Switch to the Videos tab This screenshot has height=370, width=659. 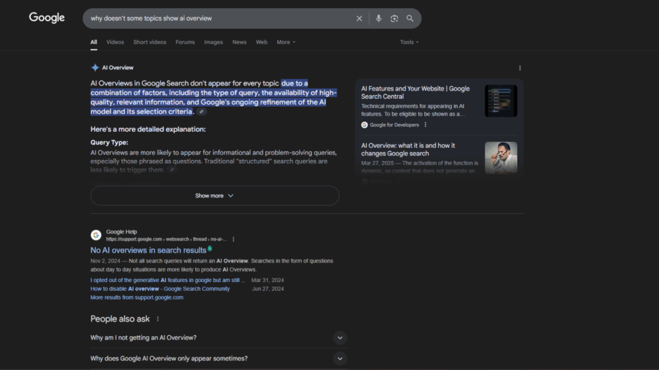[115, 42]
